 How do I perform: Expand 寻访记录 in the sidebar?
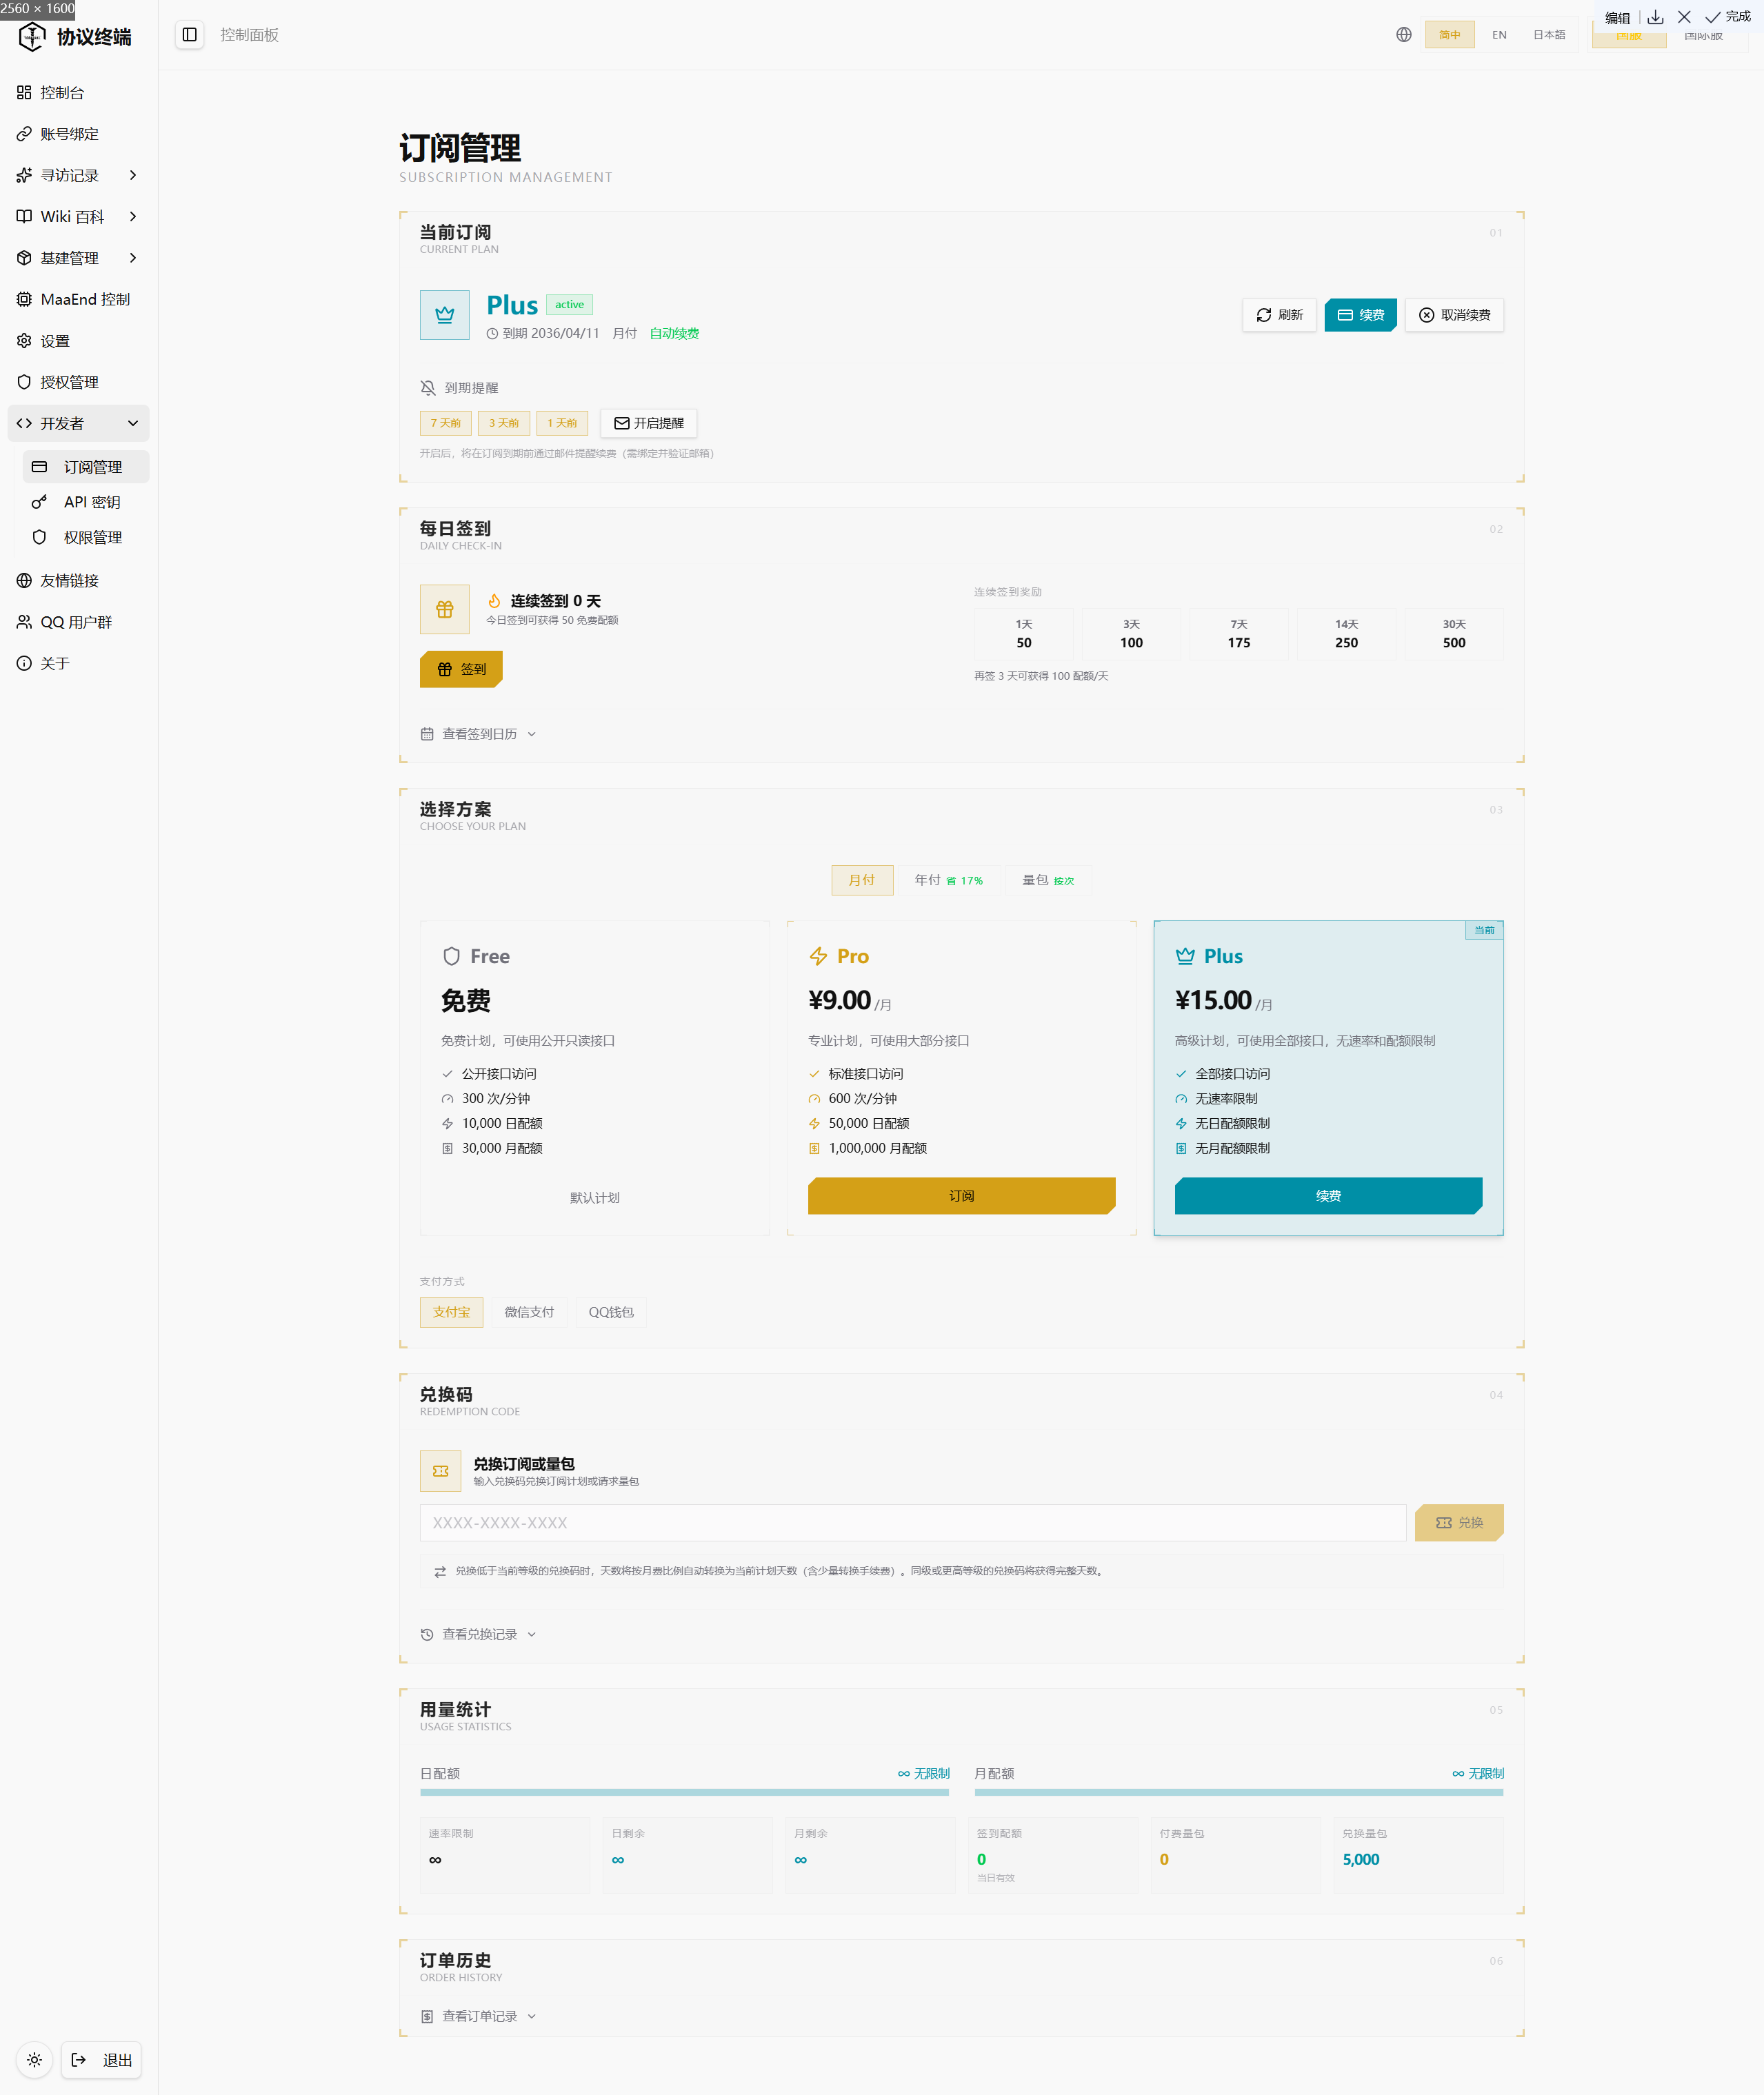78,175
